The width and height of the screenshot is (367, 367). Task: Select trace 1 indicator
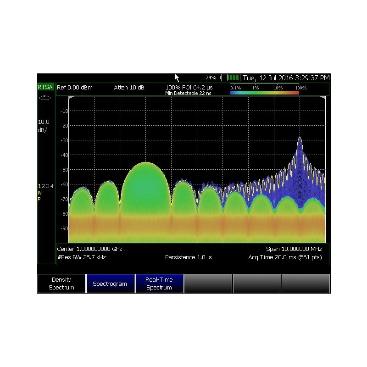[x=39, y=186]
